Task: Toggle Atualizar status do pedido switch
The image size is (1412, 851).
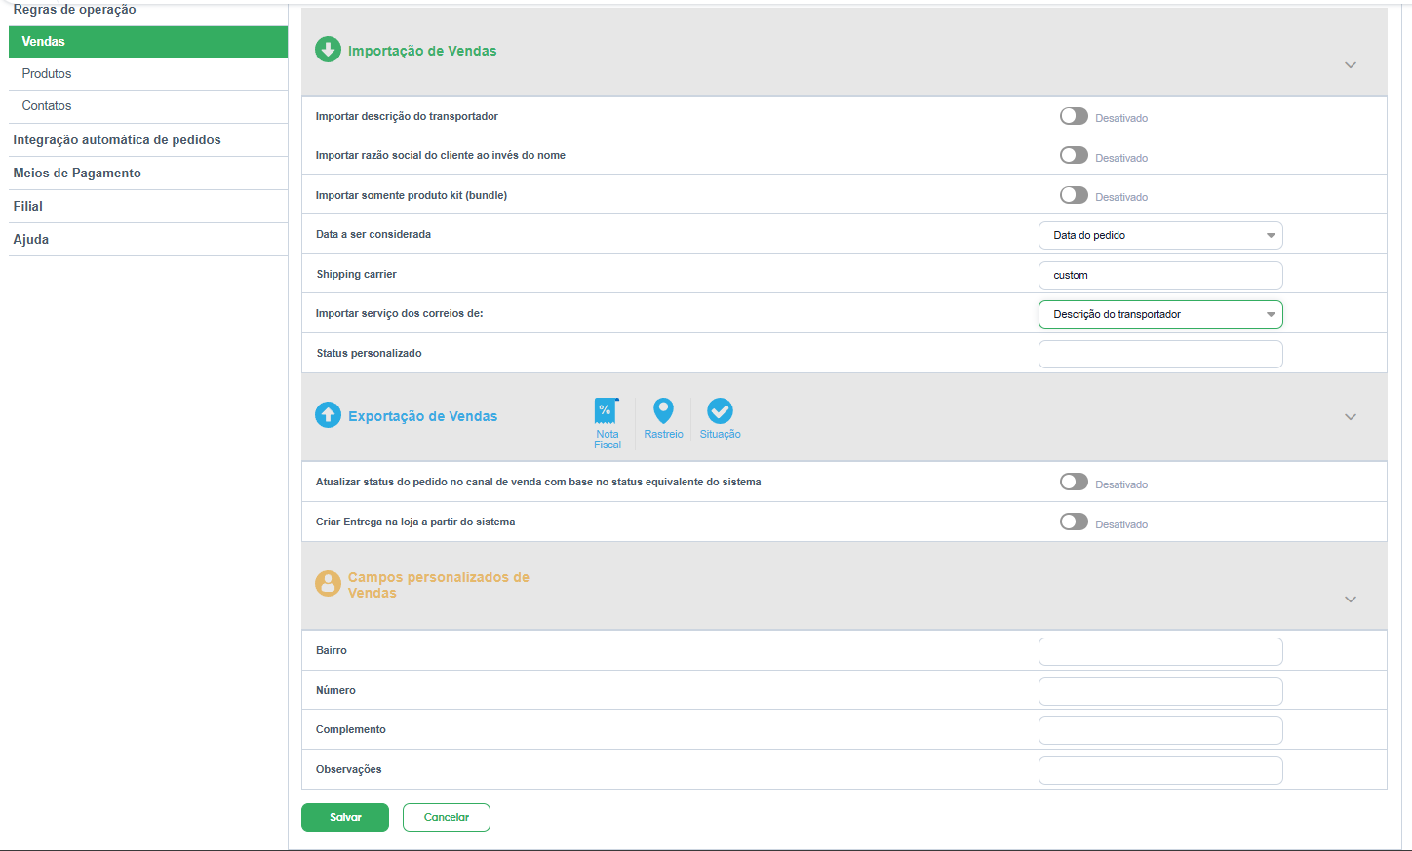Action: [1074, 483]
